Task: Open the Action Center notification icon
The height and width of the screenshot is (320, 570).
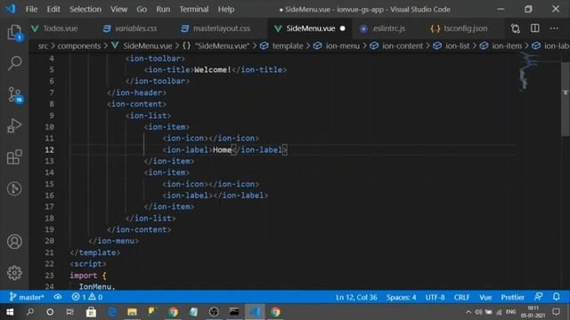Action: coord(556,312)
